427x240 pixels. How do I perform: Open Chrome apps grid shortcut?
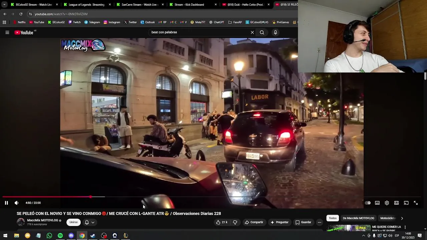4,22
